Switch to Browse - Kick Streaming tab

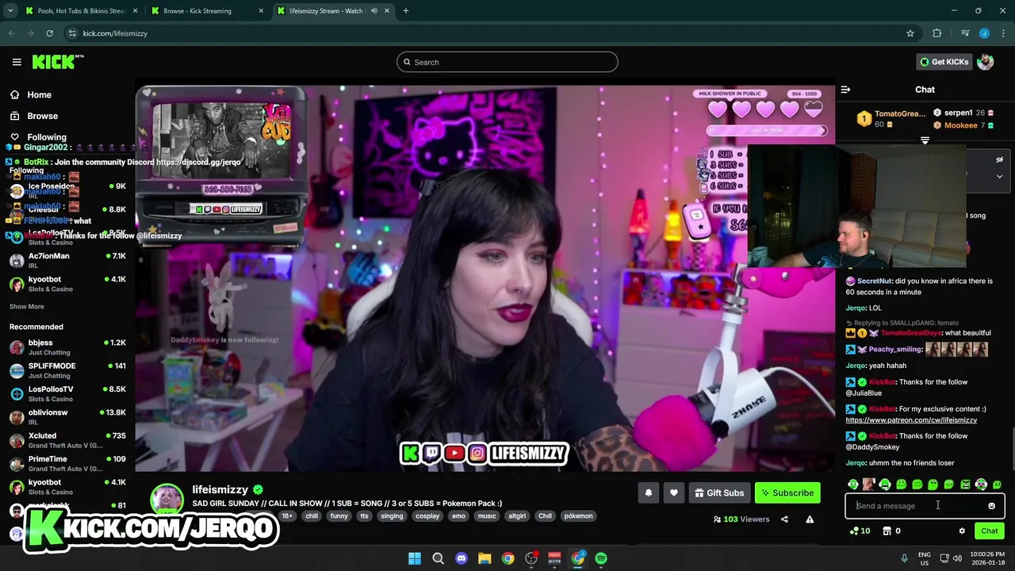click(x=207, y=11)
